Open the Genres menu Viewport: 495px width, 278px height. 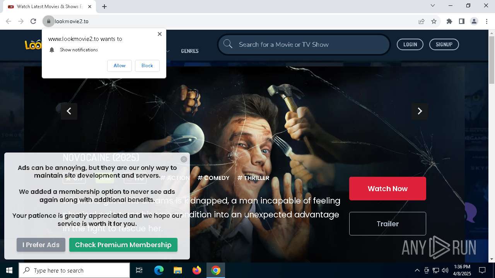[x=189, y=51]
